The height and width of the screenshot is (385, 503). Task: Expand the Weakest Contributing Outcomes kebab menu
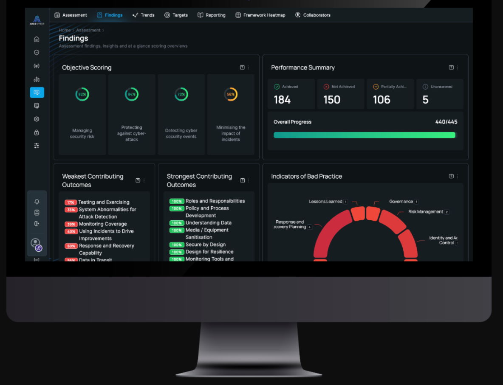[144, 180]
